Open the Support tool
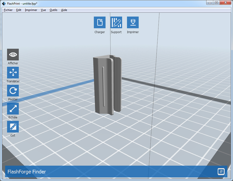Image resolution: width=233 pixels, height=181 pixels. pos(116,22)
